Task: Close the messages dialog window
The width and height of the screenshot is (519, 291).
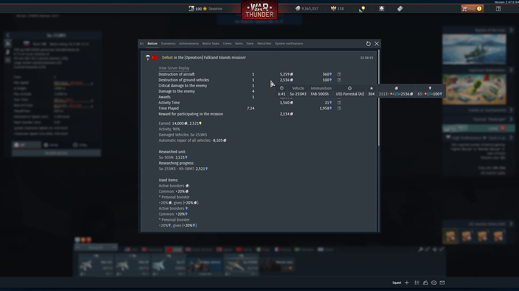Action: click(x=377, y=43)
